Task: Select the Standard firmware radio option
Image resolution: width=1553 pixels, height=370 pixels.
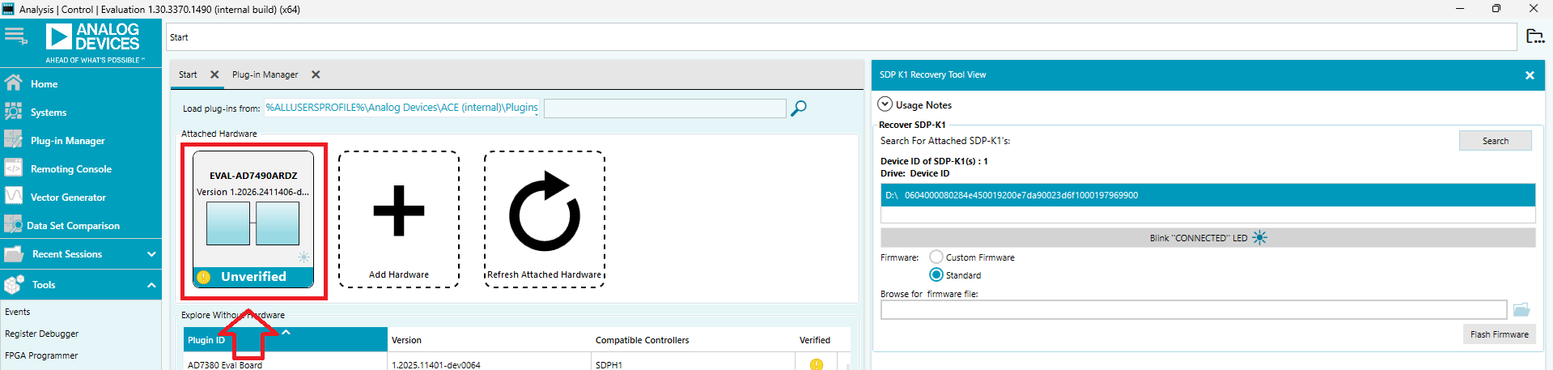Action: pyautogui.click(x=936, y=274)
